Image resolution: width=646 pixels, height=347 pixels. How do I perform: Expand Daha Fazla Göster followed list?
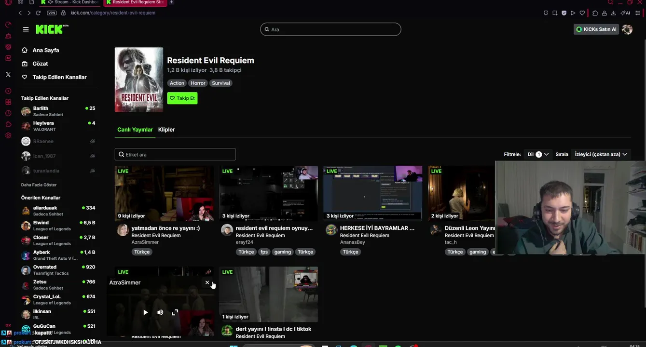pyautogui.click(x=39, y=185)
